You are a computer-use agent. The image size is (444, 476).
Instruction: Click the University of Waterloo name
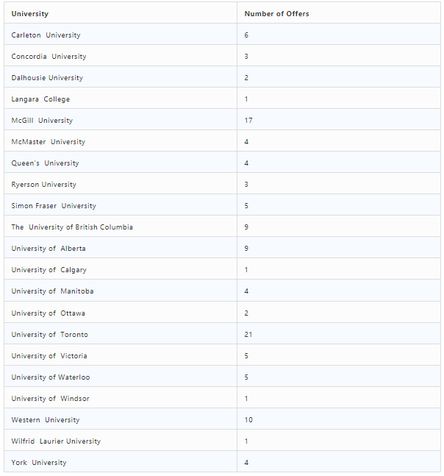[x=51, y=377]
